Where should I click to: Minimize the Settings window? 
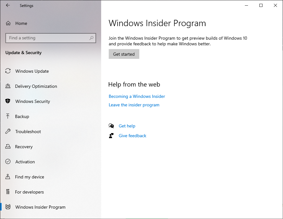tap(246, 5)
